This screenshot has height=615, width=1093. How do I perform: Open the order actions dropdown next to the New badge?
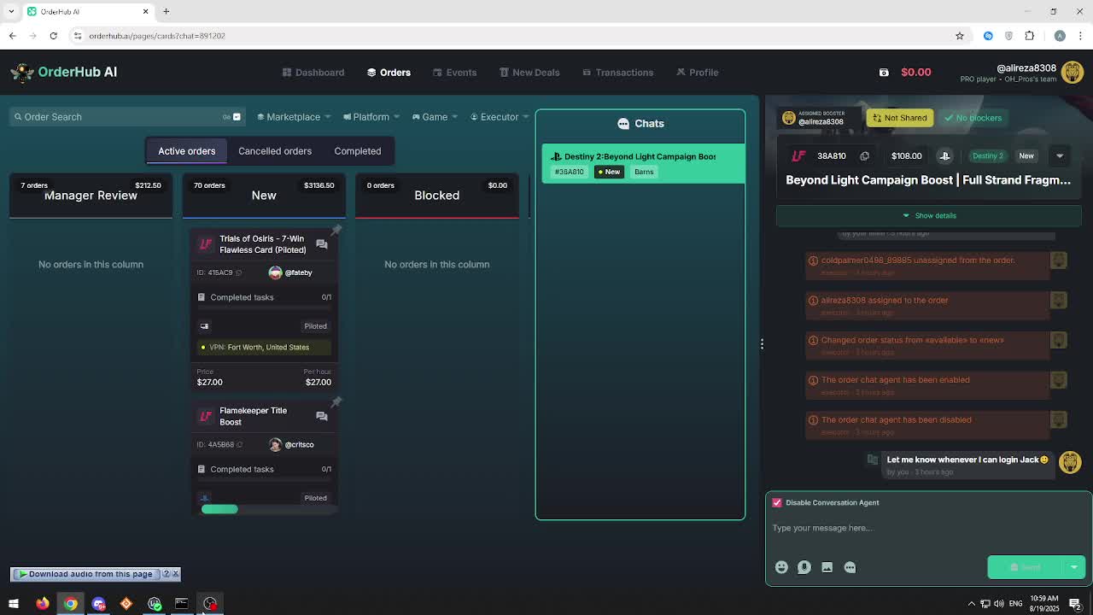1060,156
